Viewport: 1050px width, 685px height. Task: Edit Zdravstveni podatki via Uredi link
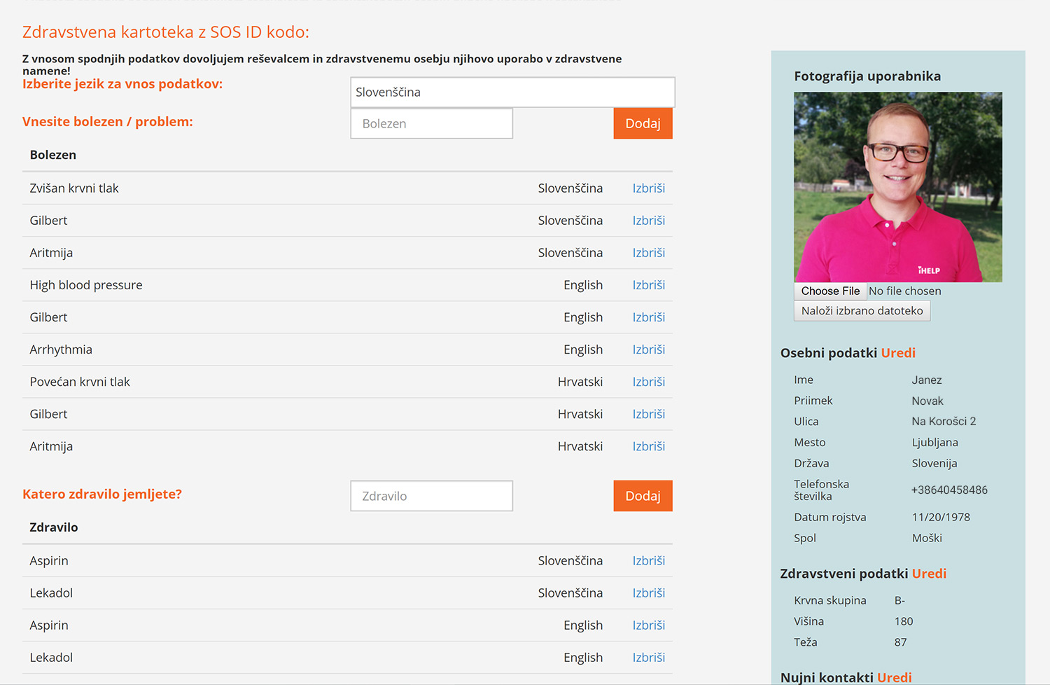929,574
